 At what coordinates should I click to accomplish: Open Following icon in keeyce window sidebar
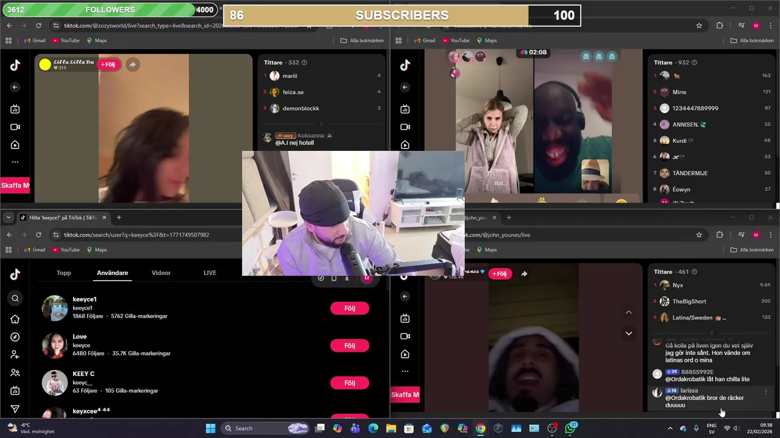[x=15, y=355]
